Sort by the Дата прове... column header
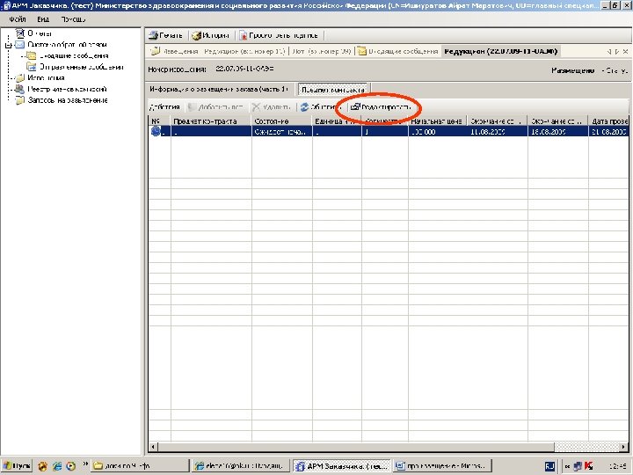 [x=608, y=121]
